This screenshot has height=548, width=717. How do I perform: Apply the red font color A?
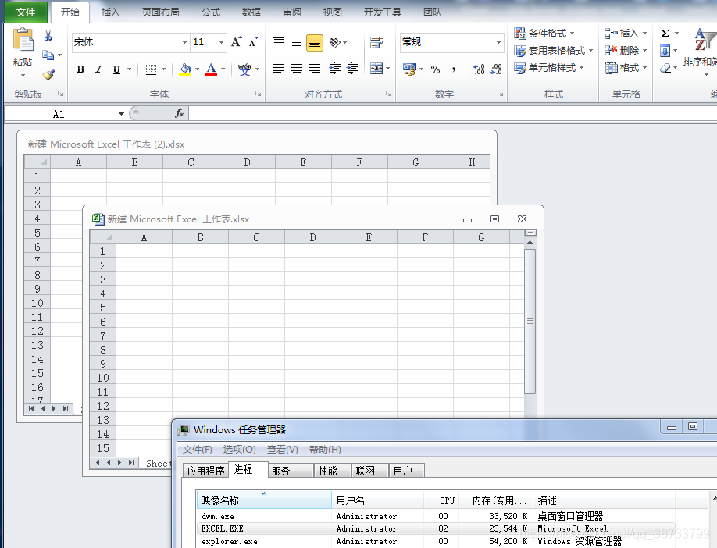211,69
